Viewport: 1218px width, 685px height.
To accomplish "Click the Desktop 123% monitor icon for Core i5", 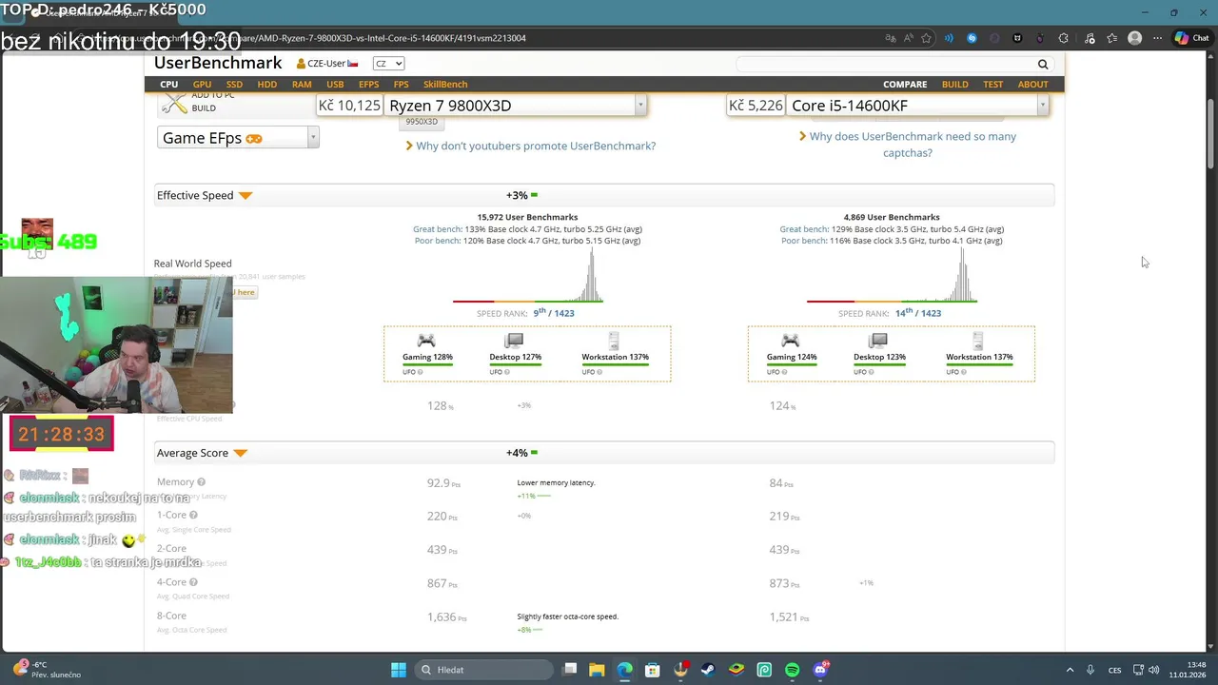I will (x=878, y=341).
